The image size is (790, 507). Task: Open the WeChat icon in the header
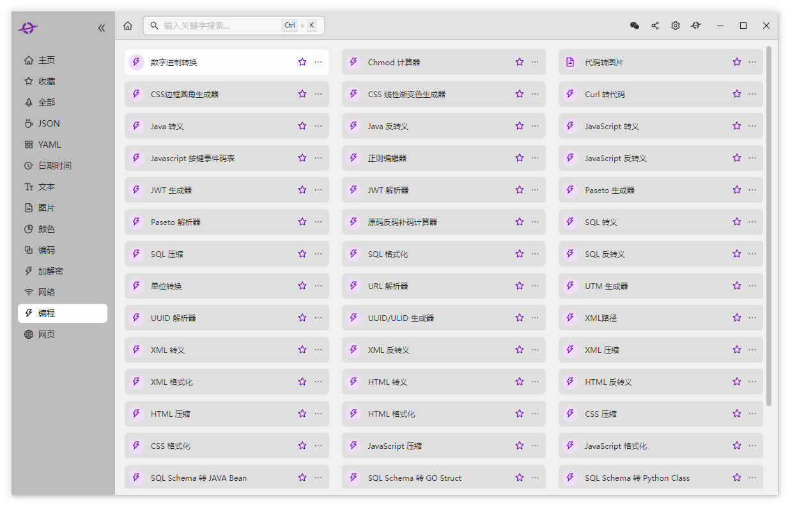click(x=635, y=26)
